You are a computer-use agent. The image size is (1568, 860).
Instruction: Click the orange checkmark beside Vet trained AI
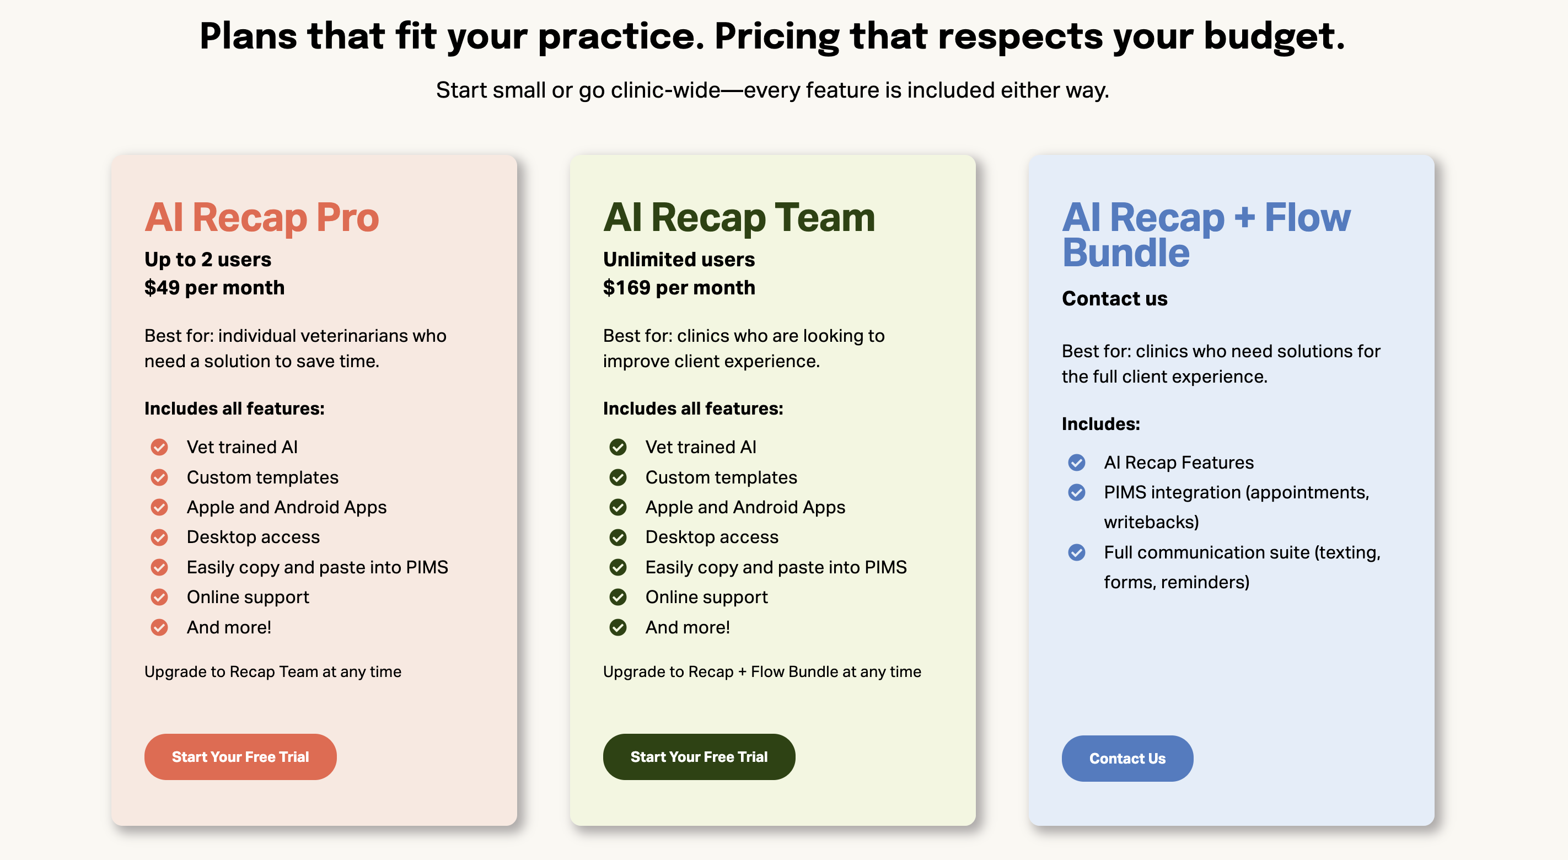(159, 447)
